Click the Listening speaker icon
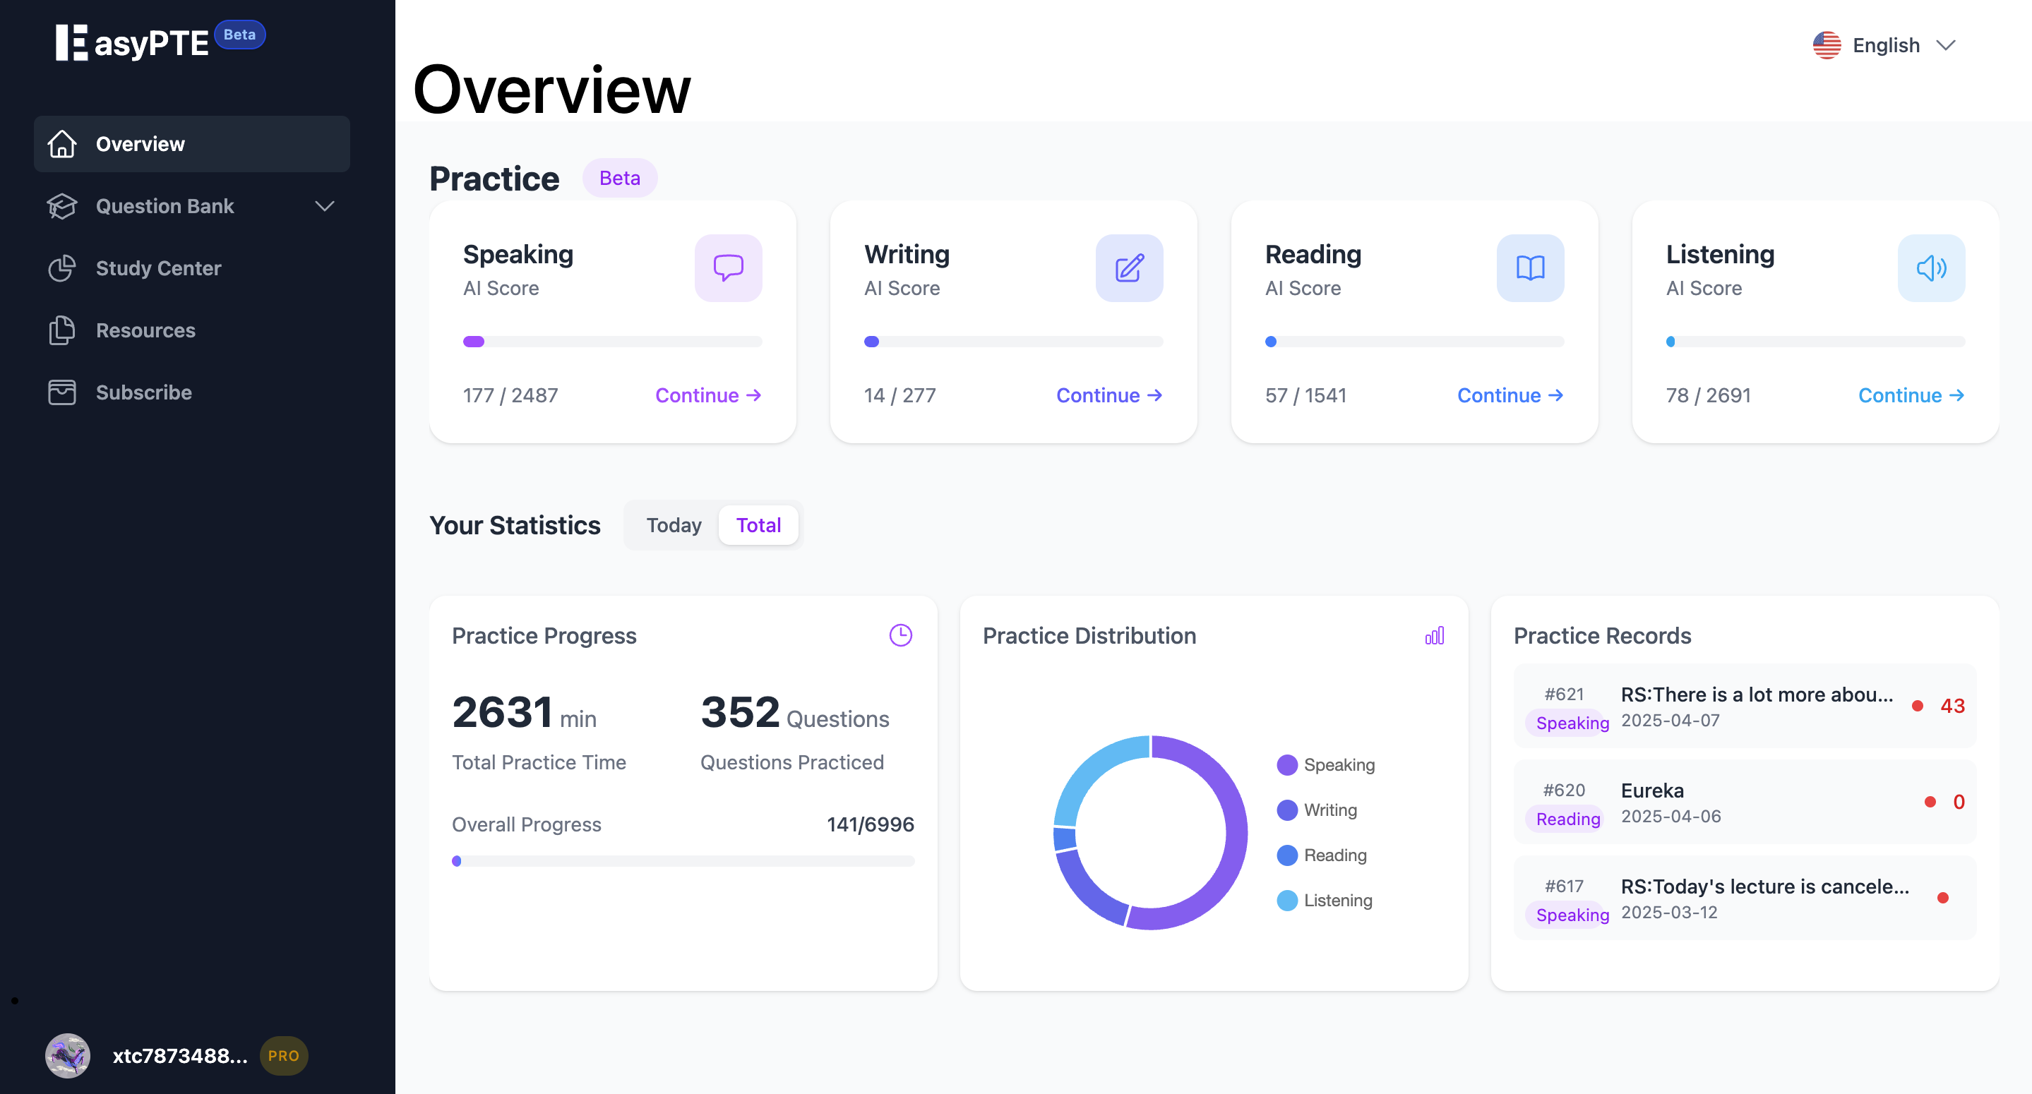The height and width of the screenshot is (1094, 2032). [1931, 268]
